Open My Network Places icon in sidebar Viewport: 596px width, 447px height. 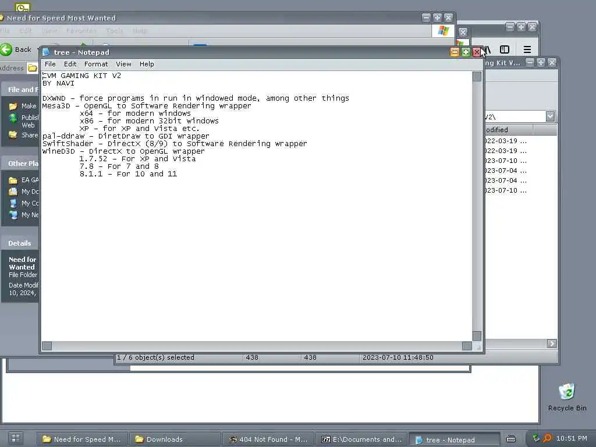tap(13, 215)
